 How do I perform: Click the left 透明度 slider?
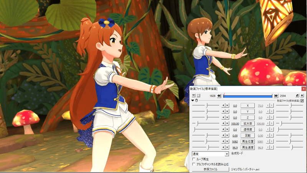point(206,129)
